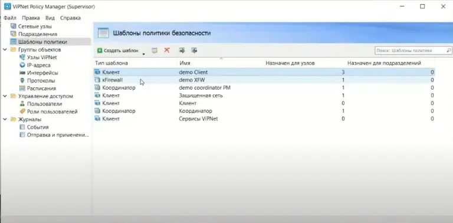Open the Пользователи section
Viewport: 453px width, 223px height.
pos(44,104)
